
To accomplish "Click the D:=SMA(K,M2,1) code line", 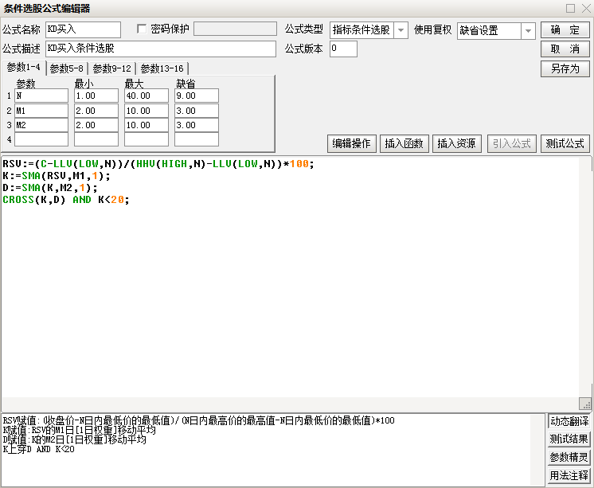I will (50, 188).
